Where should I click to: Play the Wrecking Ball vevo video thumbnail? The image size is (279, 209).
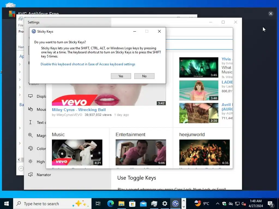coord(109,94)
